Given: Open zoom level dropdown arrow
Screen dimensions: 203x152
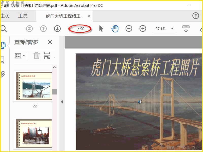Looking at the screenshot, I should (x=172, y=29).
